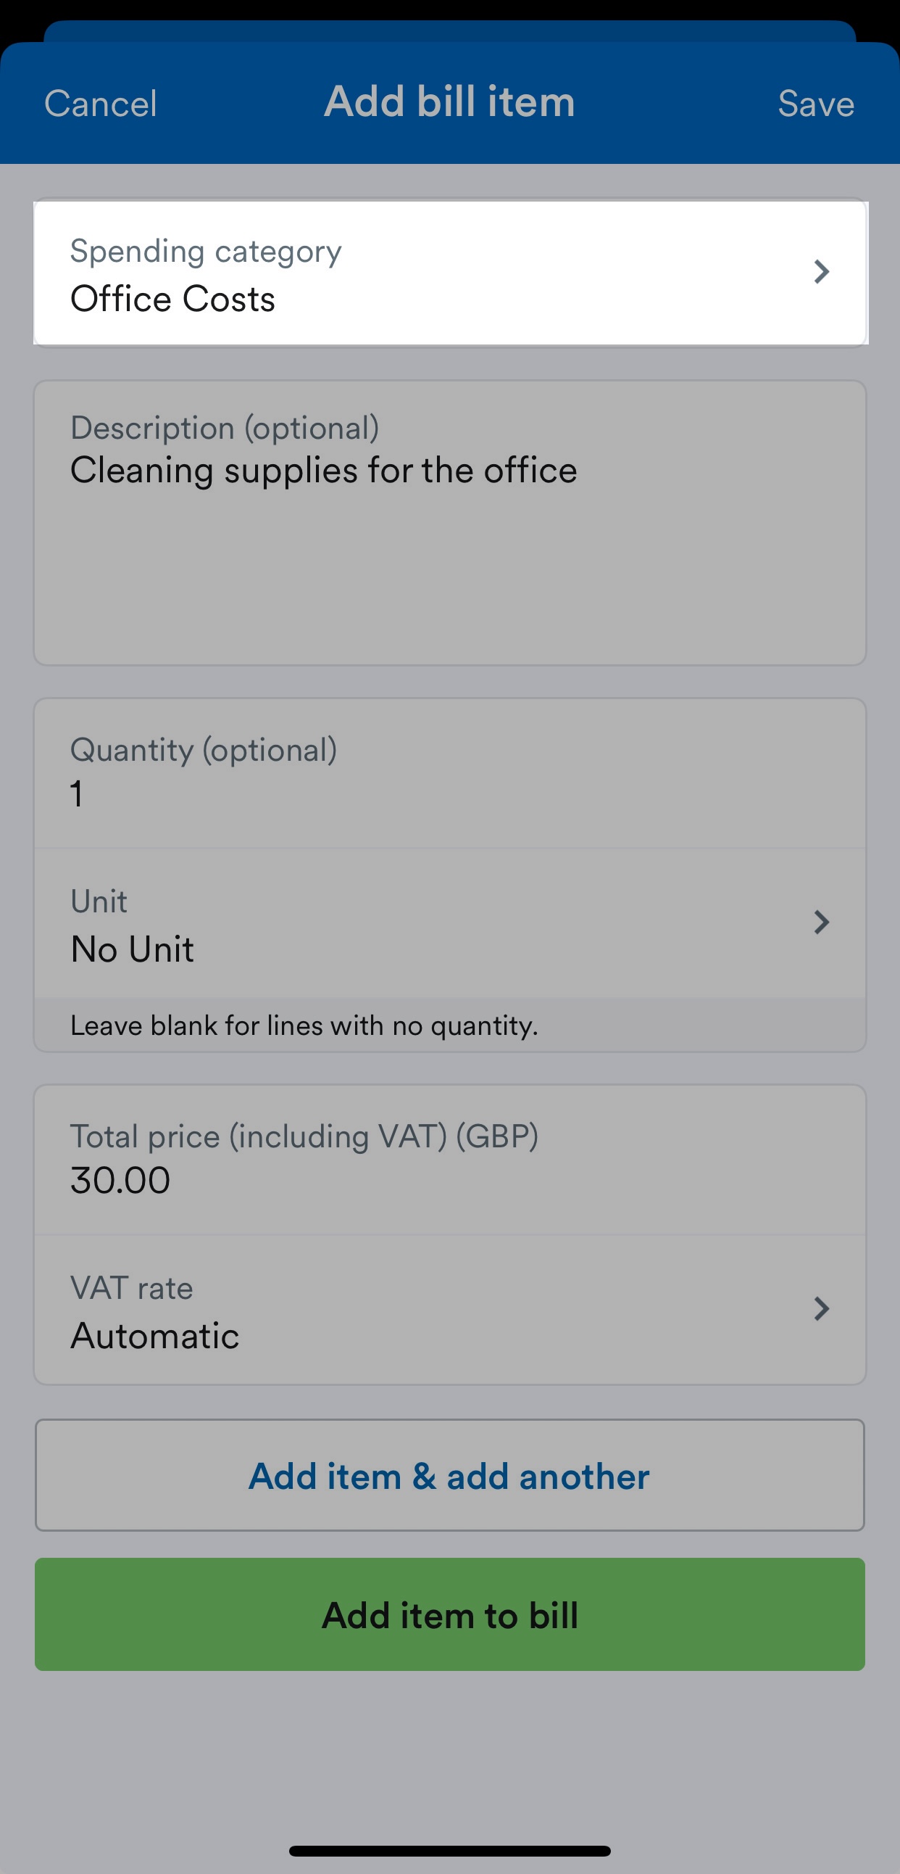The height and width of the screenshot is (1874, 900).
Task: Tap the Leave blank for lines hint text
Action: click(304, 1025)
